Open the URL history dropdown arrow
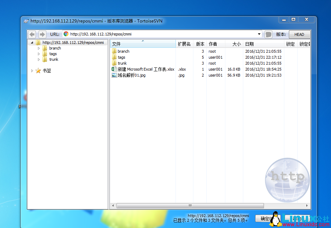 click(259, 34)
